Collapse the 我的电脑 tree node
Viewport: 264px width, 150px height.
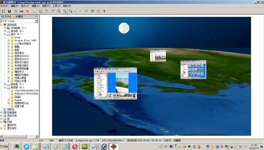(x=1, y=25)
